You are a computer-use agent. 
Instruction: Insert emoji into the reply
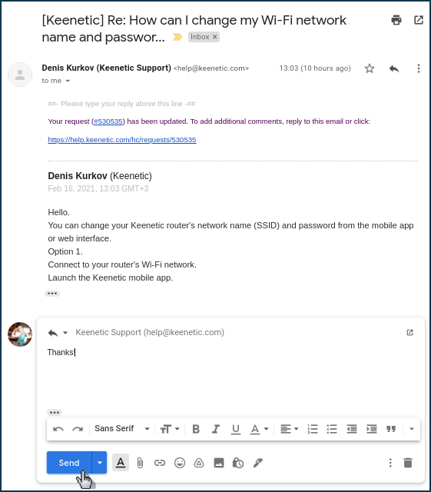(180, 463)
